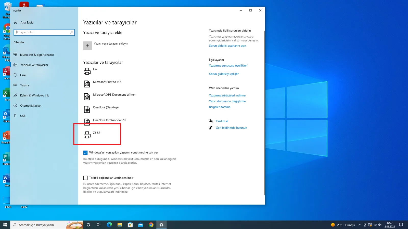This screenshot has height=229, width=408.
Task: Select the OneNote (Desktop) printer icon
Action: coord(87,109)
